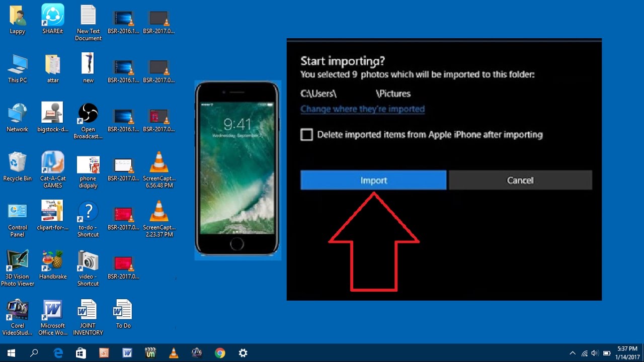Open This PC desktop icon
This screenshot has height=362, width=644.
[18, 69]
